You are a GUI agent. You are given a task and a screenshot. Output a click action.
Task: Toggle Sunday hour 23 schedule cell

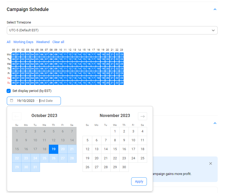[x=122, y=83]
